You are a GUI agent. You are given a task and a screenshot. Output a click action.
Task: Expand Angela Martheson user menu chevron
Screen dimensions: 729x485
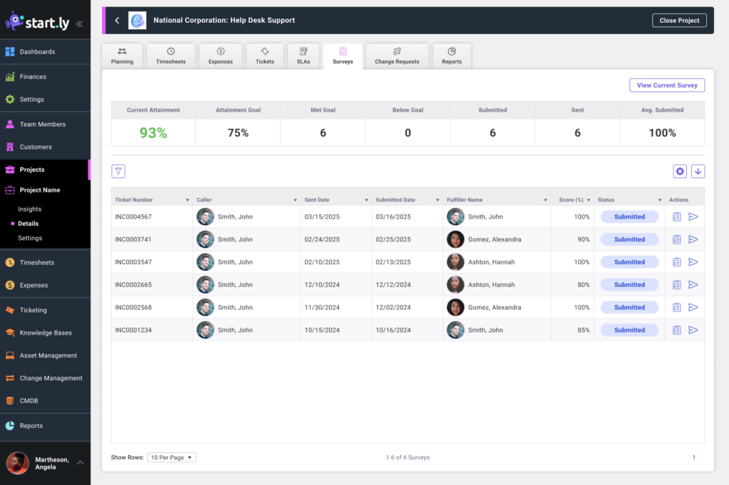click(x=80, y=463)
